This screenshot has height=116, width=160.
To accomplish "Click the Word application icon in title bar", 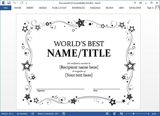I will click(x=4, y=3).
